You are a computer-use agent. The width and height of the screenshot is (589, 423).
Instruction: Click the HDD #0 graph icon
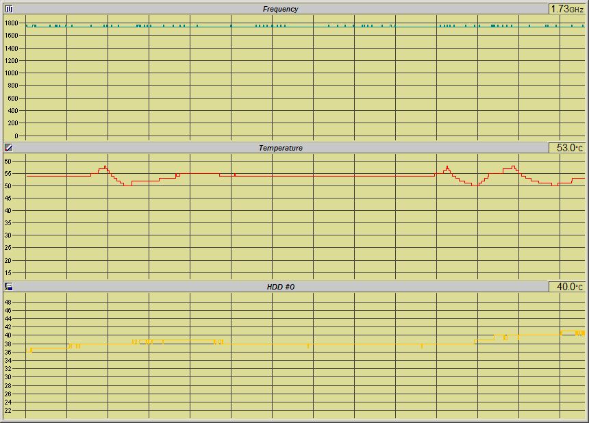point(8,286)
